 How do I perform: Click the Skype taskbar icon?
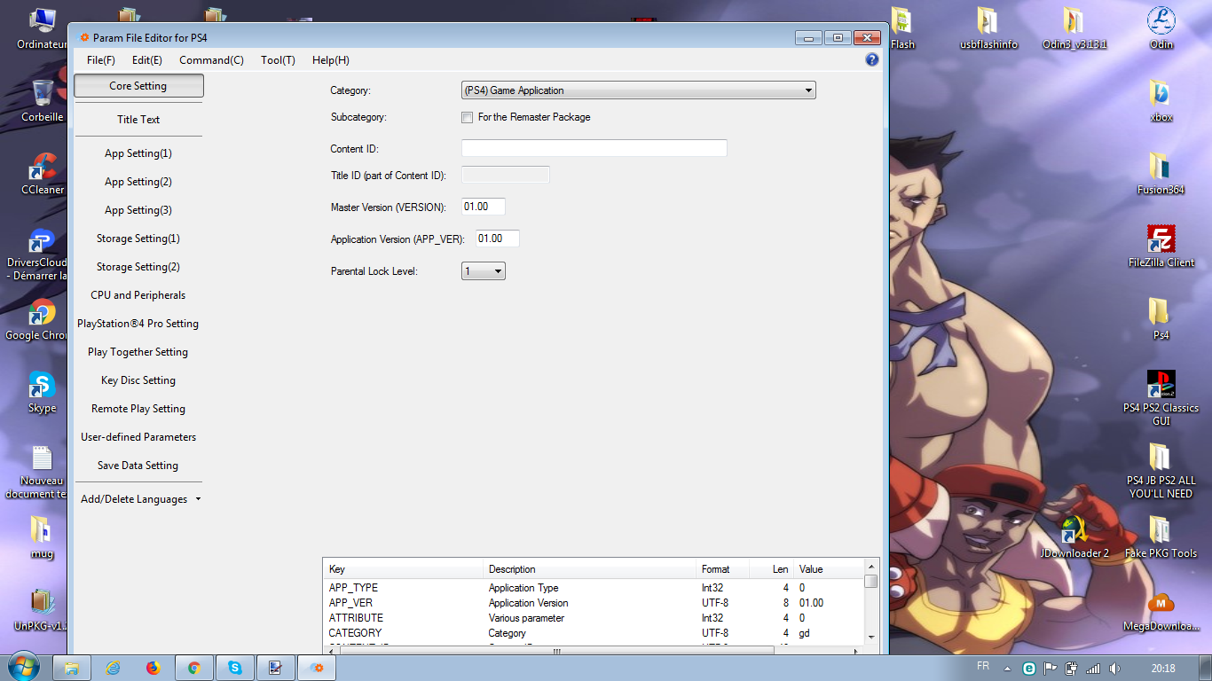click(x=235, y=668)
